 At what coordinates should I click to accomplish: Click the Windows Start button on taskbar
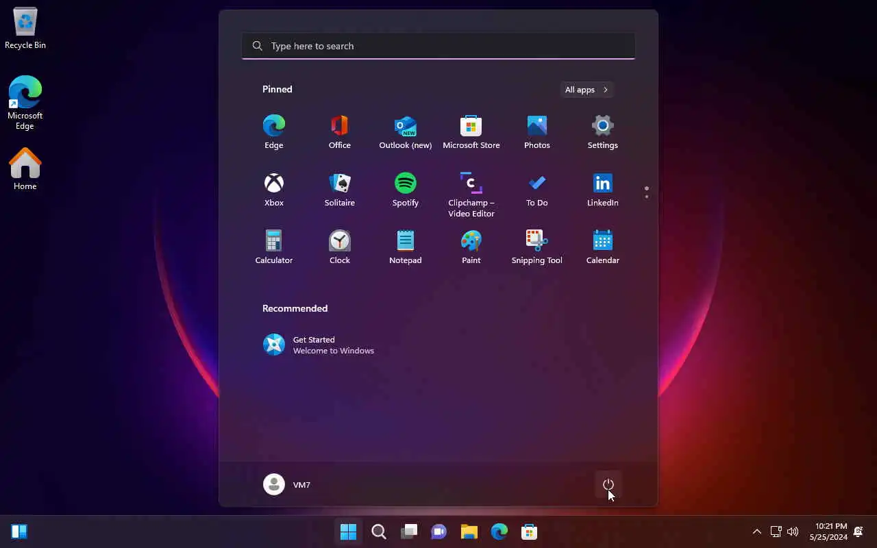(x=348, y=532)
